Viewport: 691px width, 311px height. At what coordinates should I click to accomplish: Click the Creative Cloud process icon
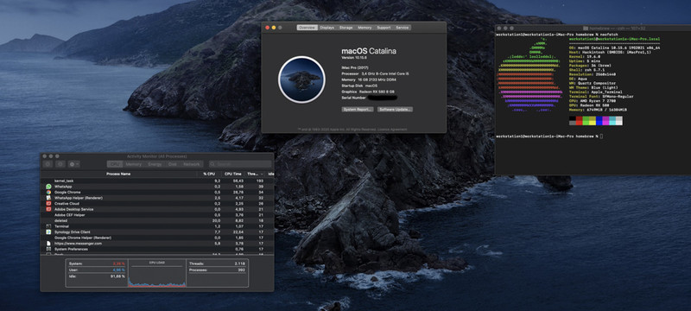click(x=48, y=204)
